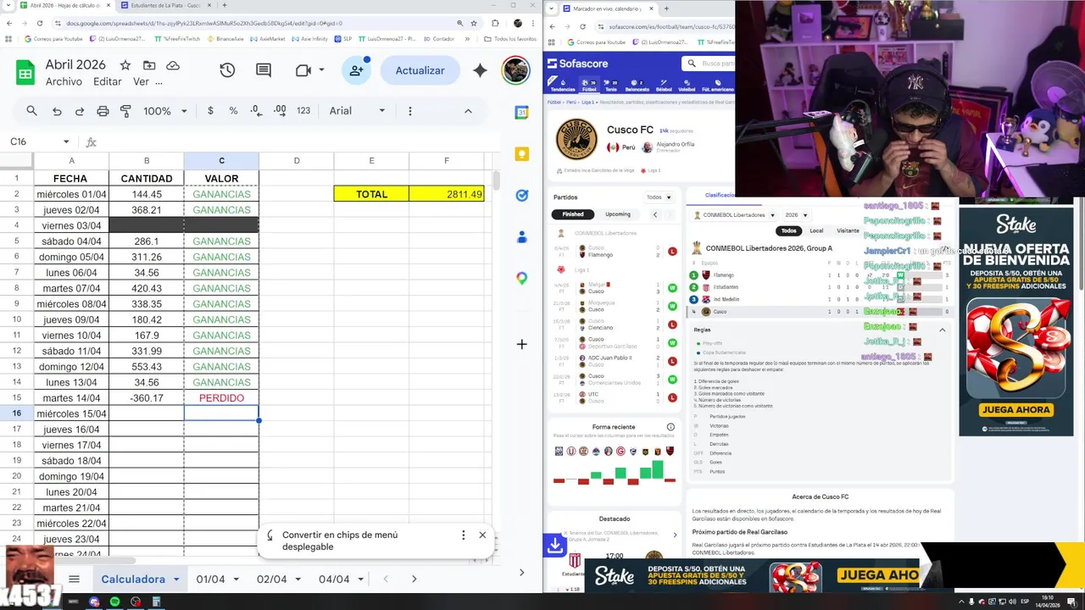Select the 2811.49 total cell
The image size is (1085, 610).
pyautogui.click(x=446, y=194)
